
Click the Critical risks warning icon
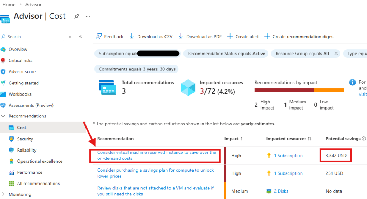pyautogui.click(x=3, y=60)
